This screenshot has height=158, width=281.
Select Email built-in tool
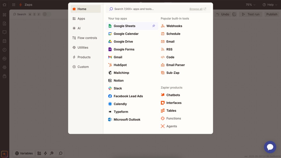[x=184, y=41]
